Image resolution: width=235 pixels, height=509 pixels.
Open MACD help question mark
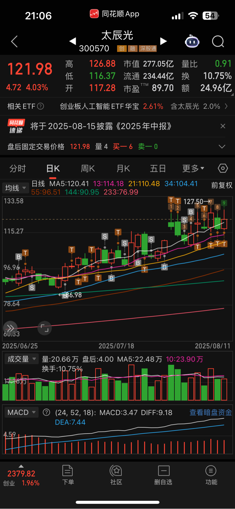47,412
